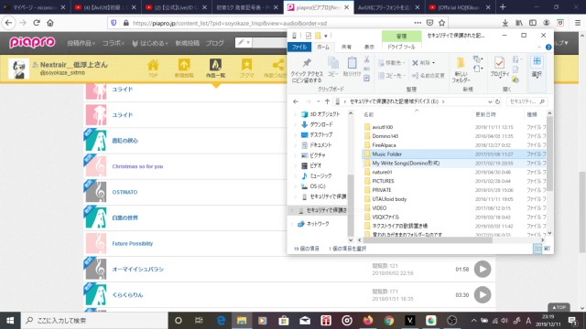The width and height of the screenshot is (586, 329).
Task: Open the TOP home icon on piapro
Action: [x=153, y=68]
